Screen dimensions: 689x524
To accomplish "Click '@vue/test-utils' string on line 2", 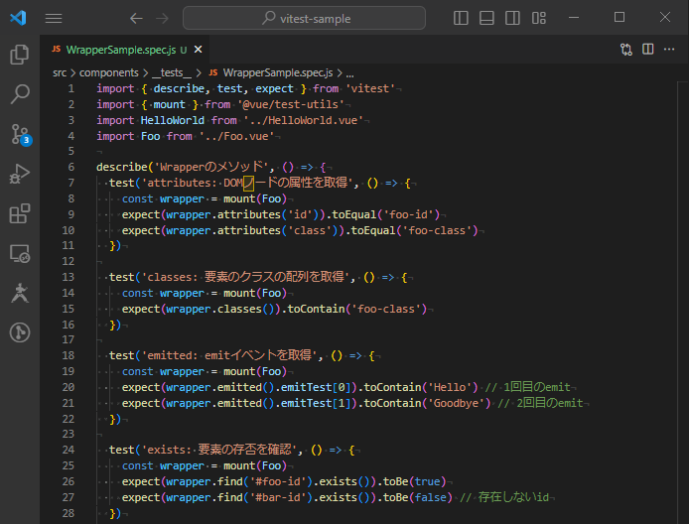I will [x=291, y=104].
